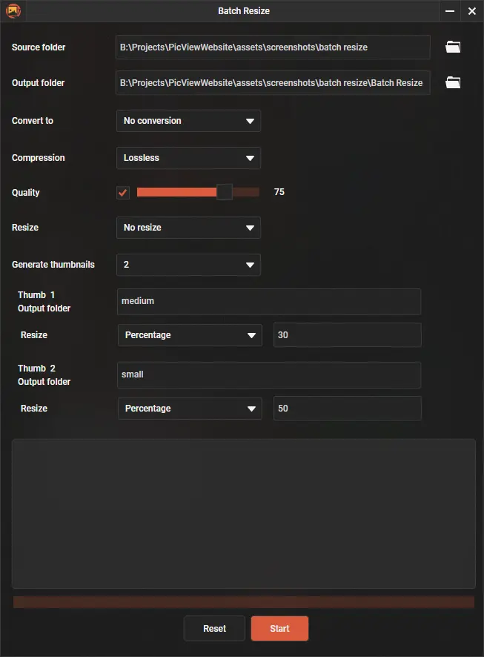Open the Compression dropdown showing Lossless
Viewport: 484px width, 657px height.
188,158
